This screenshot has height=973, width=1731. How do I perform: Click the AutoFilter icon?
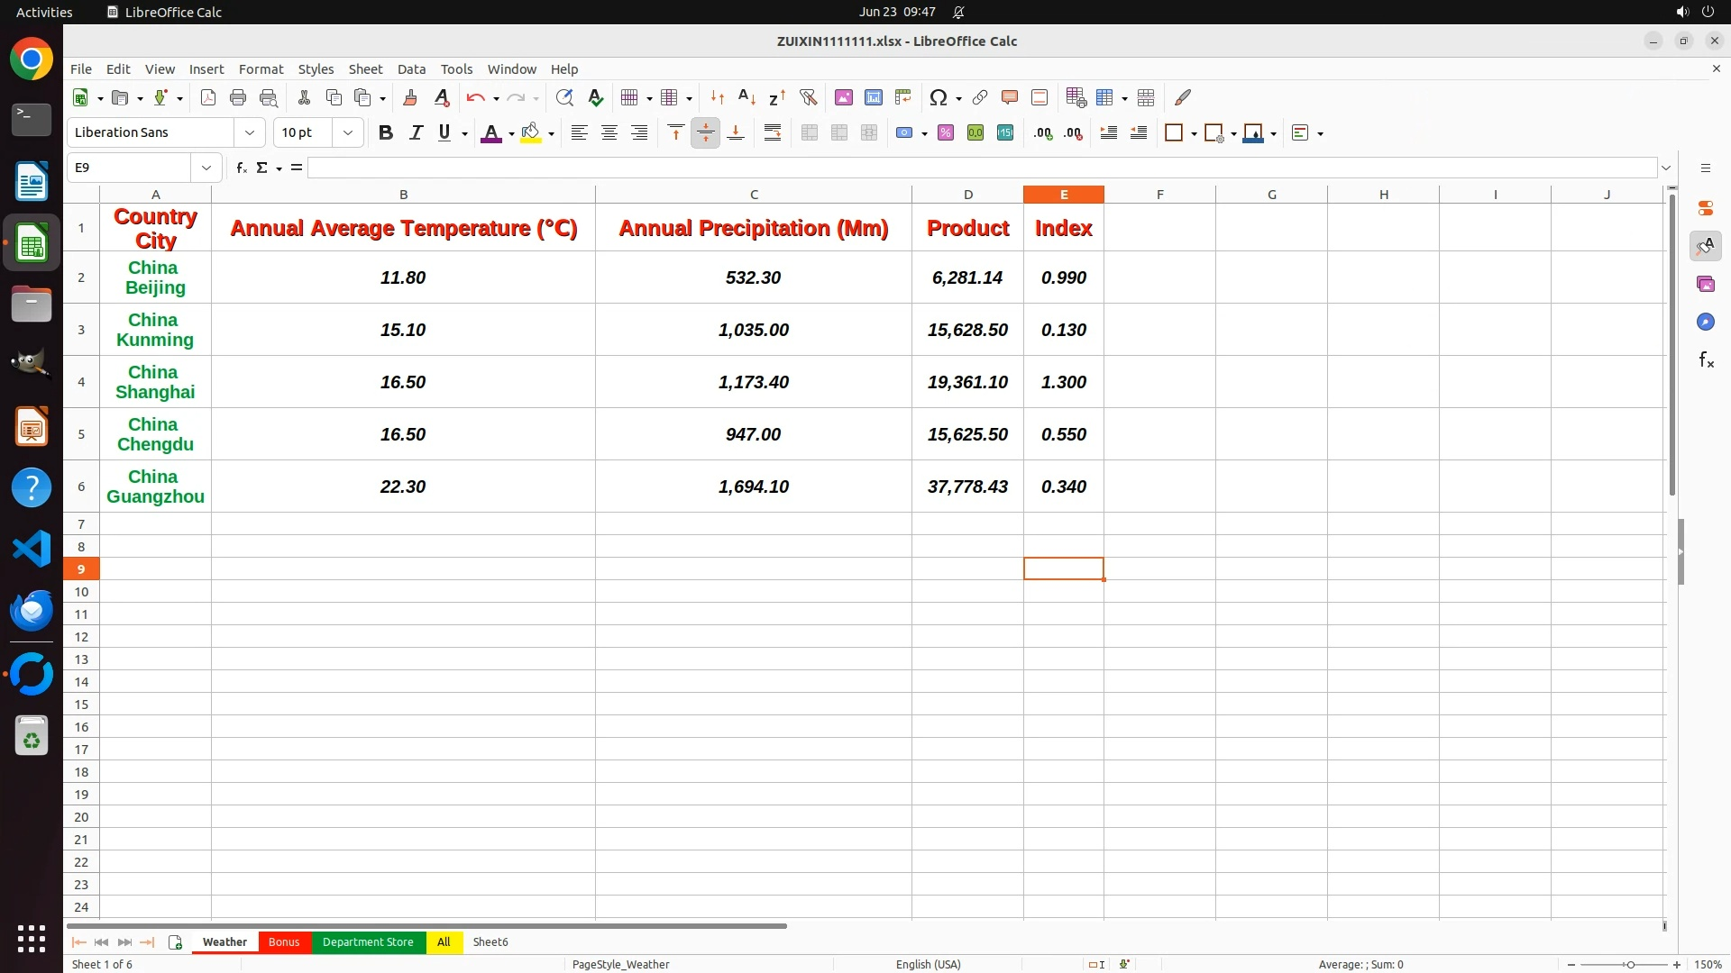coord(808,97)
